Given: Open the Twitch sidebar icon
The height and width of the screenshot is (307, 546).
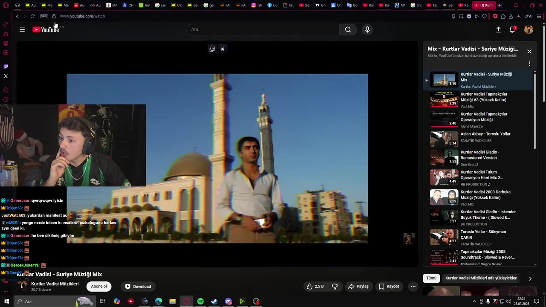Looking at the screenshot, I should pos(6,67).
